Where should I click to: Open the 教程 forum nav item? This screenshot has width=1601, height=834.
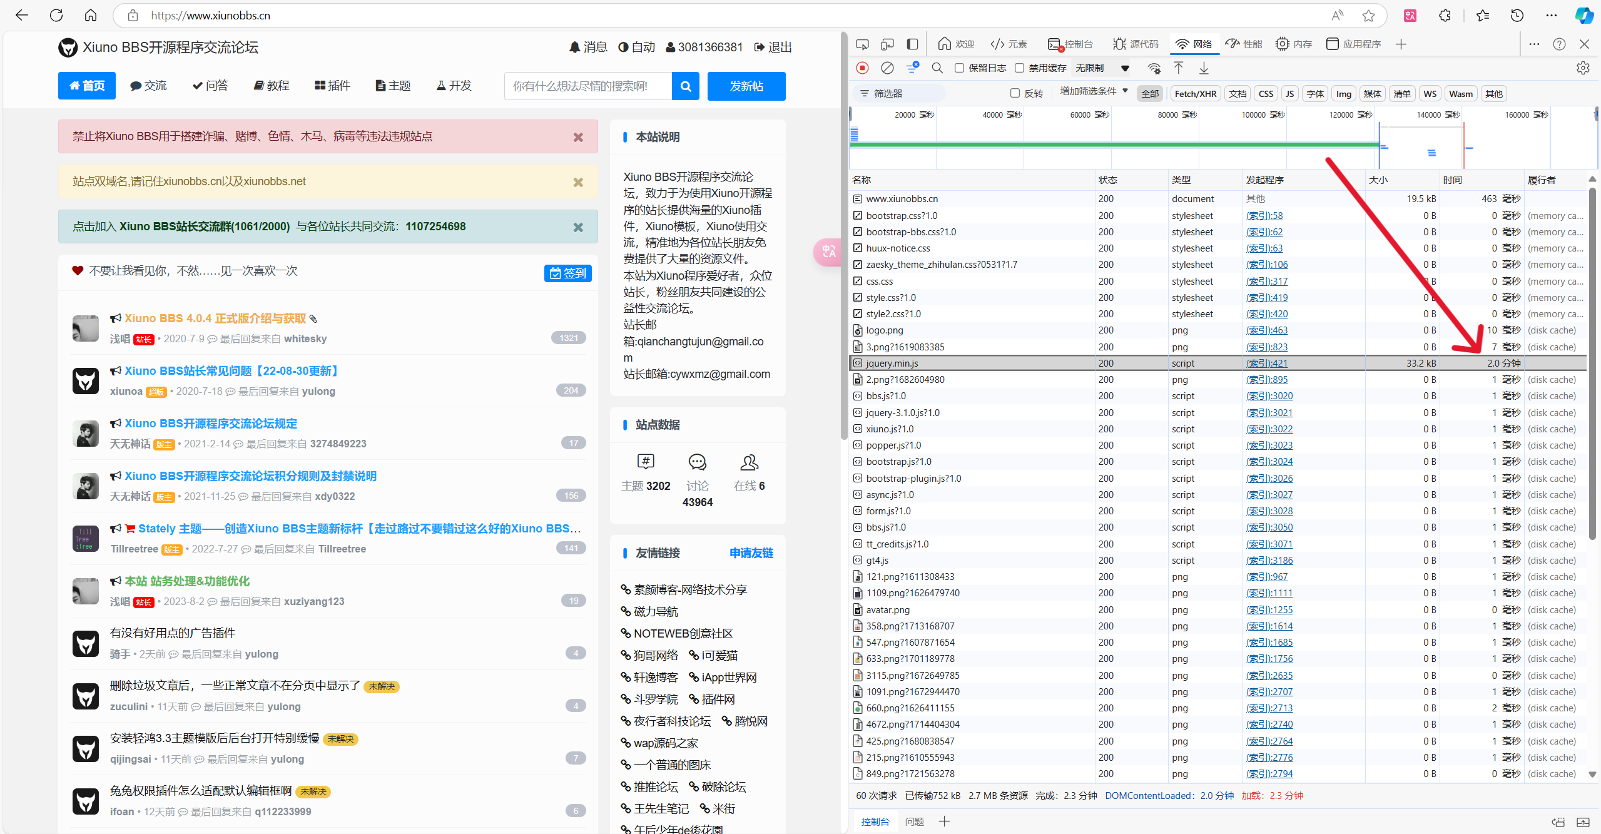(x=272, y=86)
